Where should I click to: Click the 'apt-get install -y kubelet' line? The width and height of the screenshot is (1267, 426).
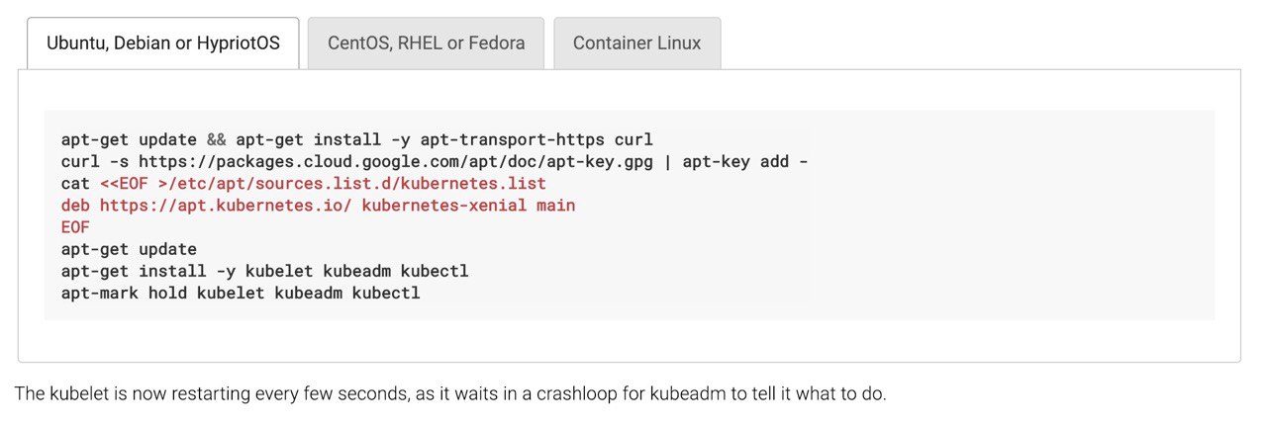[x=264, y=271]
